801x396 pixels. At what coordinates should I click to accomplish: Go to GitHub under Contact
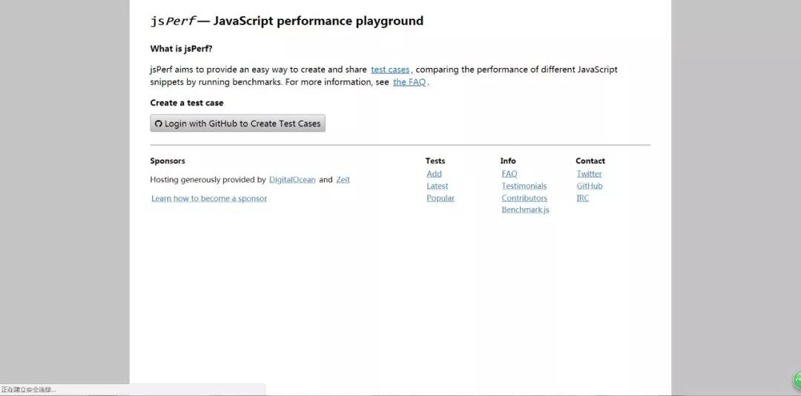590,186
